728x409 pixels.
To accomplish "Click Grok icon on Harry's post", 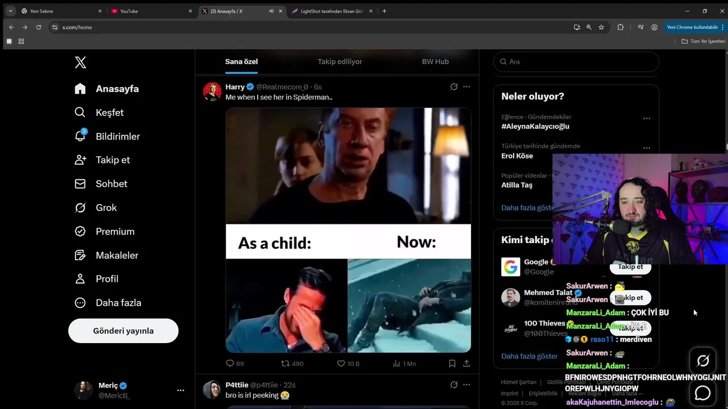I will tap(454, 87).
